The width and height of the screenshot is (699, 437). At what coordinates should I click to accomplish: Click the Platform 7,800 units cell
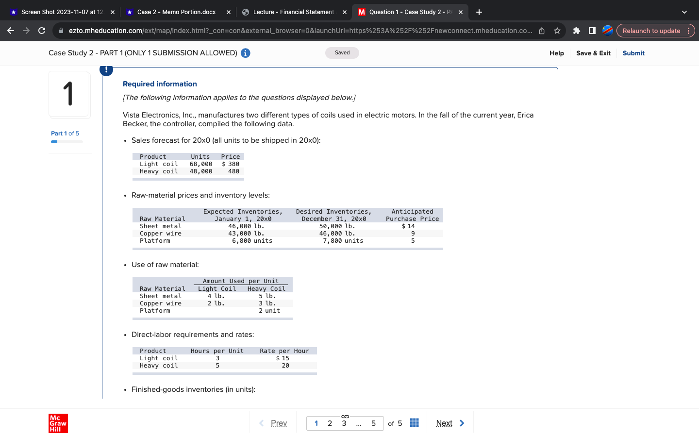tap(343, 241)
